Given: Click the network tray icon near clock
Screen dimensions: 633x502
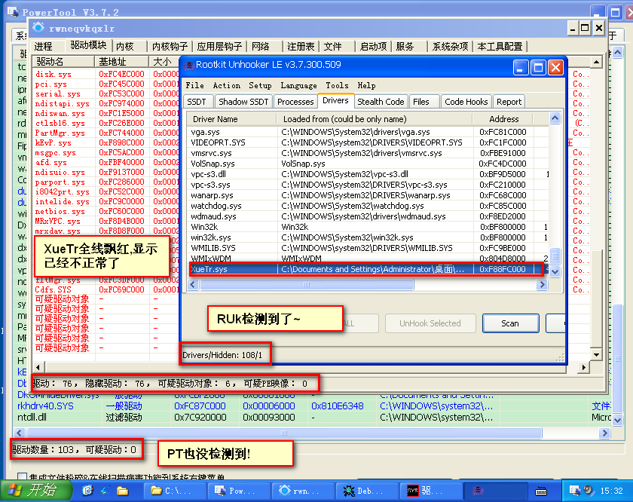Looking at the screenshot, I should click(574, 490).
